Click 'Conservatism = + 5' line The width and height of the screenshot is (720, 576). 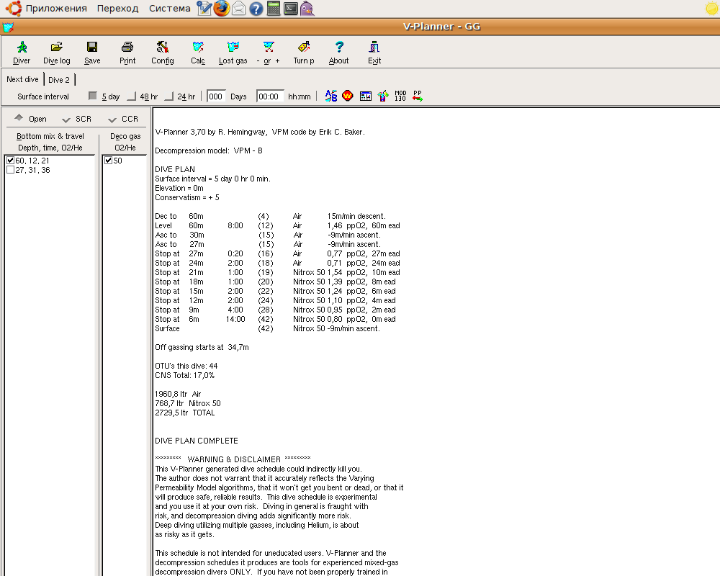(x=187, y=197)
